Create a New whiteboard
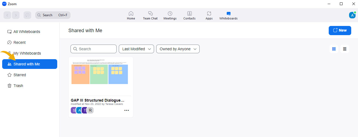 340,31
